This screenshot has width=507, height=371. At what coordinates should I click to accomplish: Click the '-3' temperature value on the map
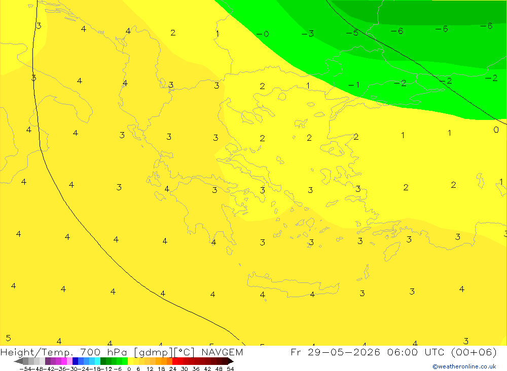click(308, 33)
